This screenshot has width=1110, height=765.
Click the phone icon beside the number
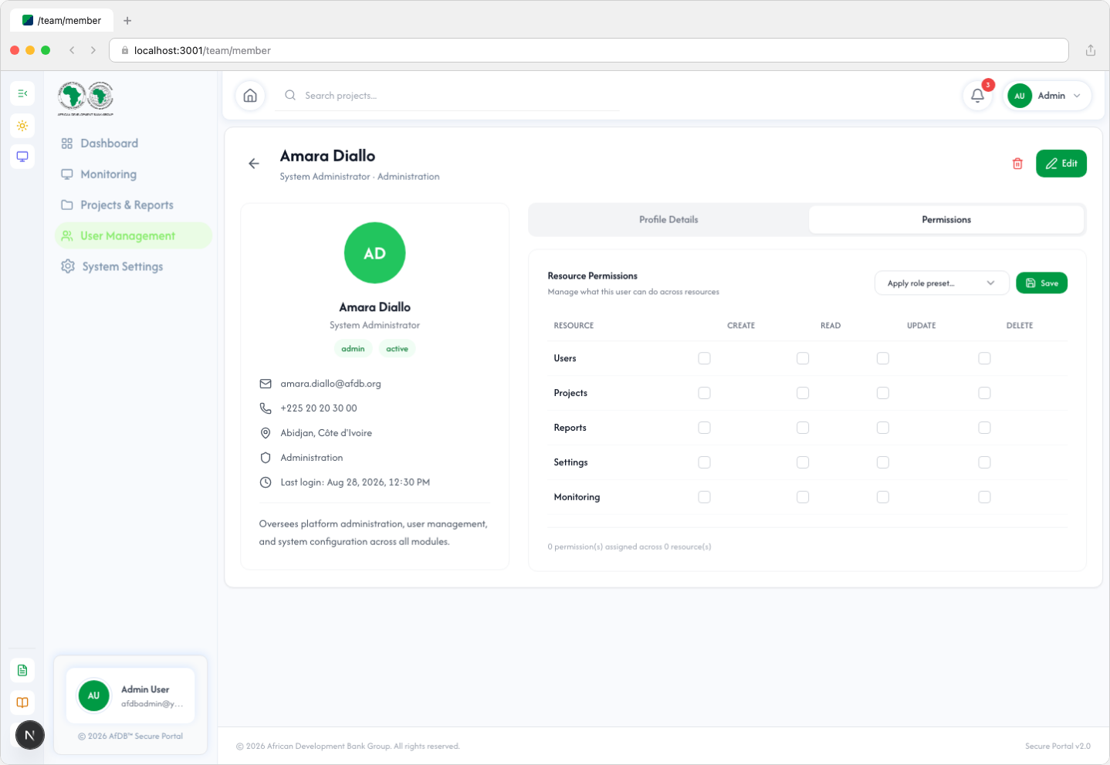coord(266,408)
